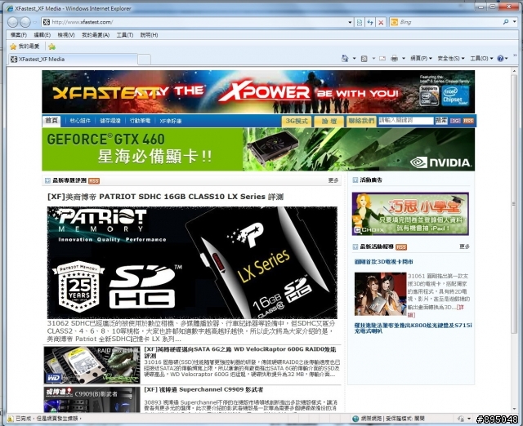Expand the Home button dropdown arrow
Viewport: 523px width, 426px height.
[354, 59]
